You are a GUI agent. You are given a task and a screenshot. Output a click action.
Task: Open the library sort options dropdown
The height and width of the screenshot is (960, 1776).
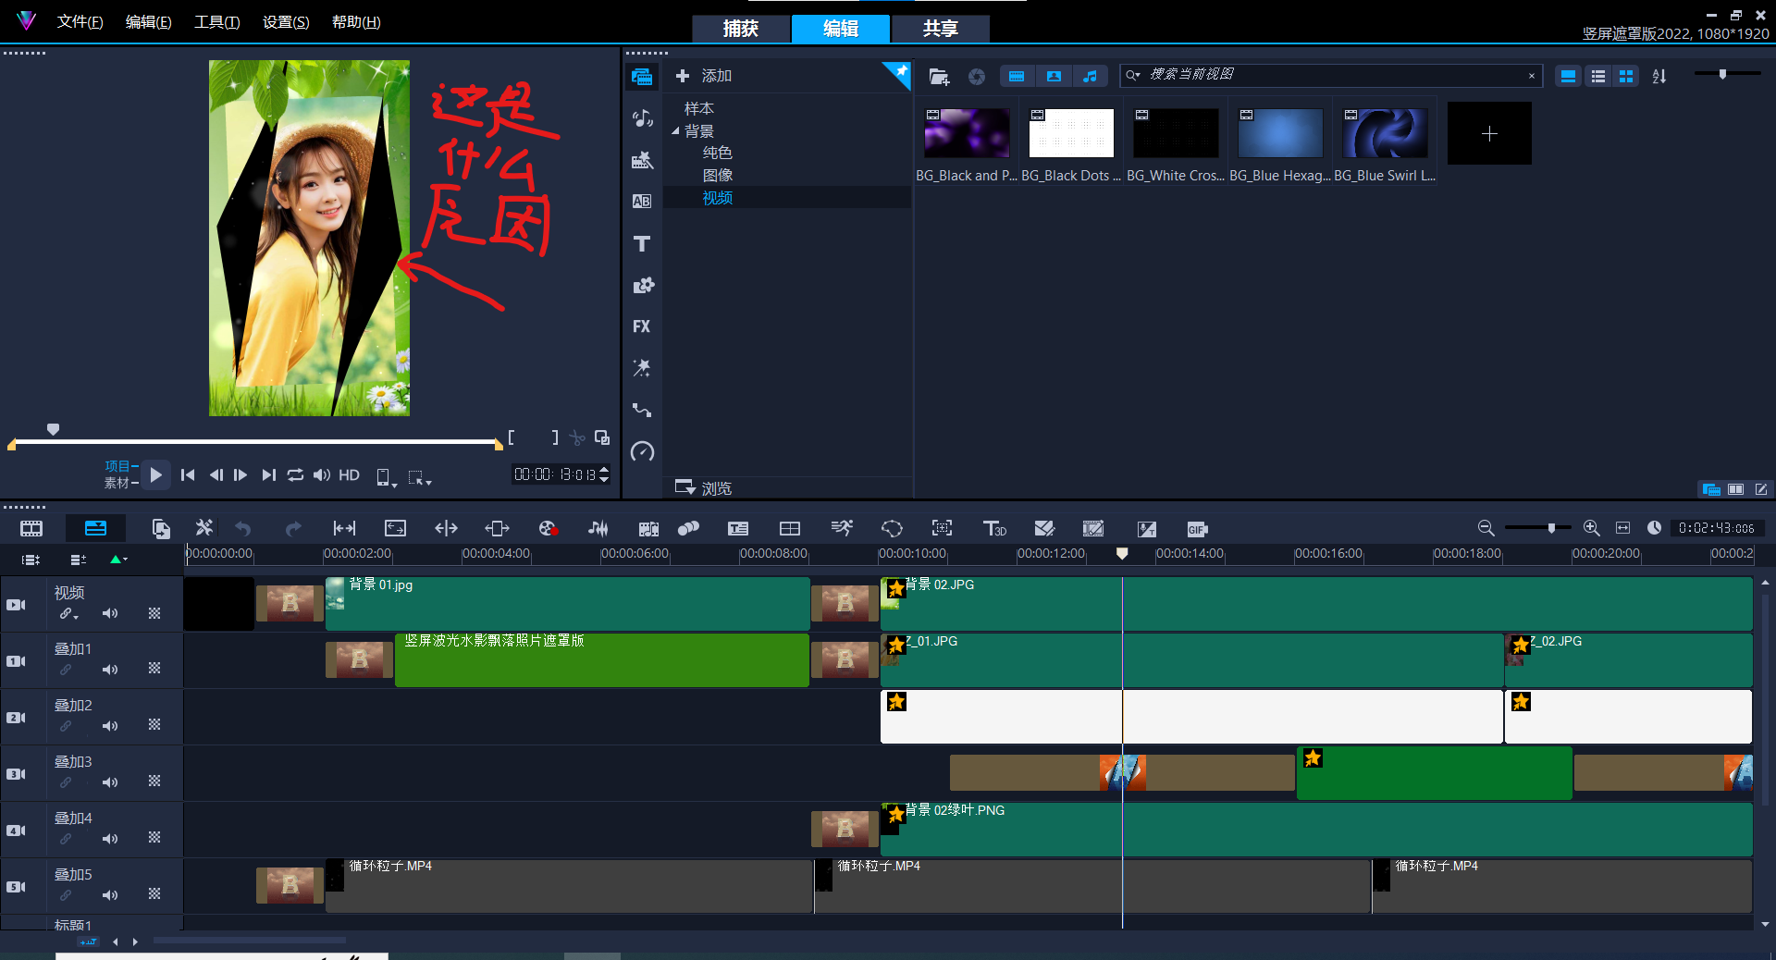click(x=1659, y=76)
